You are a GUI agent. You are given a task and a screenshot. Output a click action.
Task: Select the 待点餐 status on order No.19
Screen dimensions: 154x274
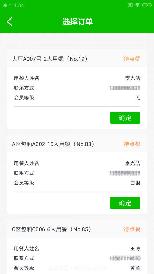[131, 59]
